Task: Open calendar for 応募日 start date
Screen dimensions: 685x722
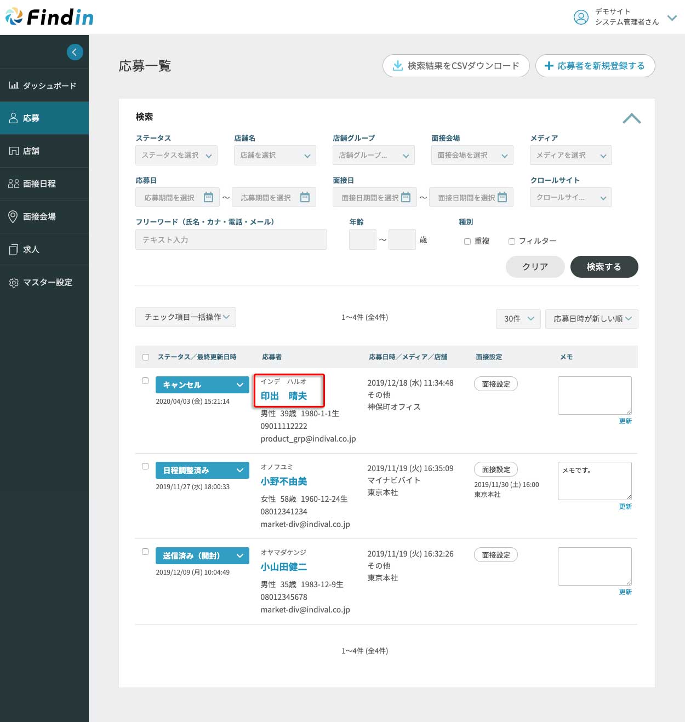Action: [x=208, y=197]
